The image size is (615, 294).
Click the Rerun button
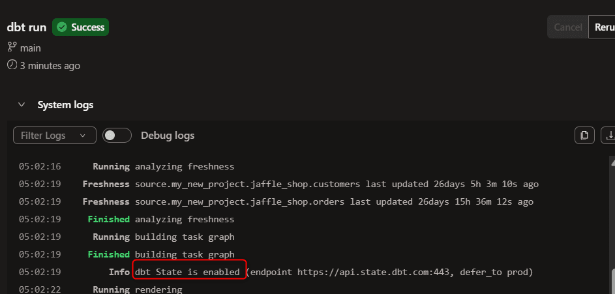pos(602,27)
